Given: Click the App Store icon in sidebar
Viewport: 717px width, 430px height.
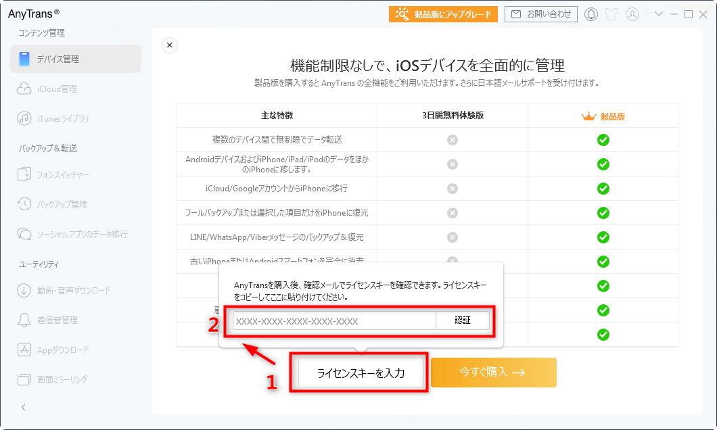Looking at the screenshot, I should click(x=24, y=350).
